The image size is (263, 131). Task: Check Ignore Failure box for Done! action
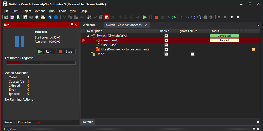pyautogui.click(x=192, y=54)
